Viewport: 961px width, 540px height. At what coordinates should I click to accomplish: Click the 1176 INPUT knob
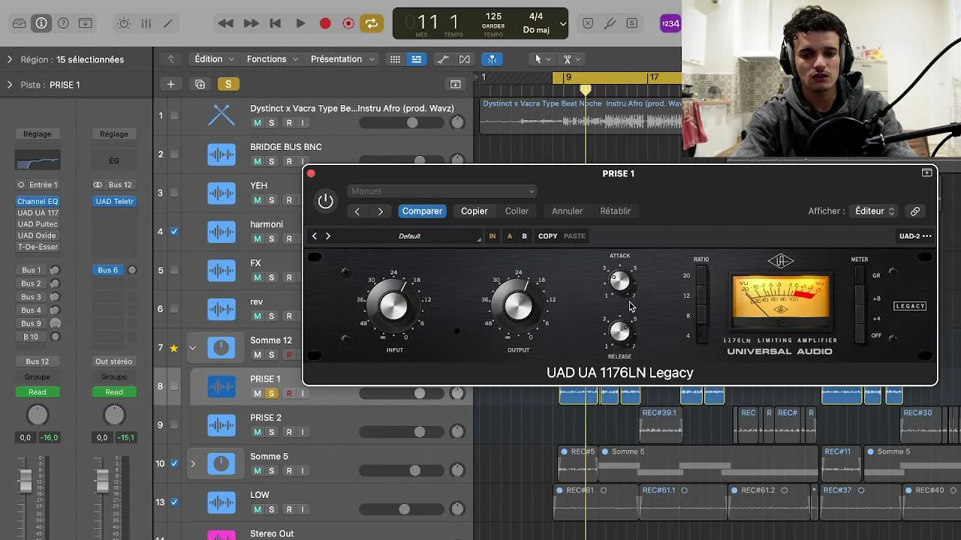(393, 306)
